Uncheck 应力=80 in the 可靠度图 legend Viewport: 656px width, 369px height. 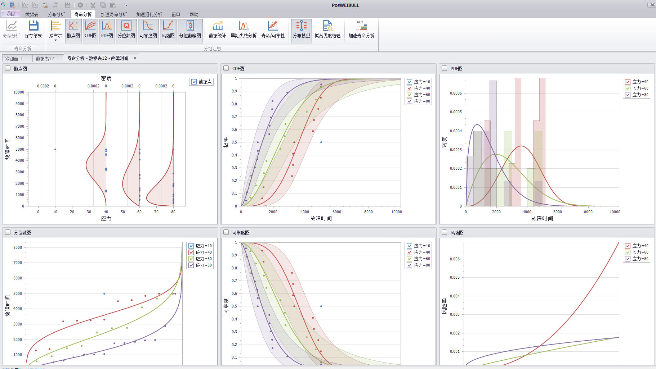[409, 265]
